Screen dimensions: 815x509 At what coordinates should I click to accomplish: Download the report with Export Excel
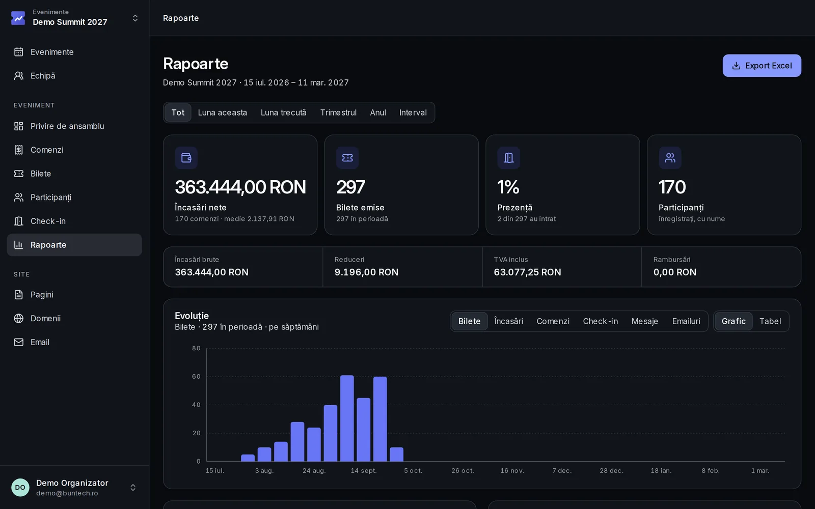click(762, 66)
